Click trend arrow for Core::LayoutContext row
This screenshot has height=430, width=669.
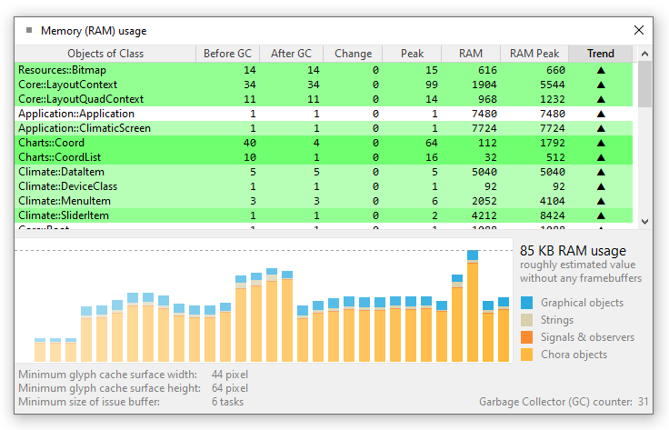pos(600,85)
